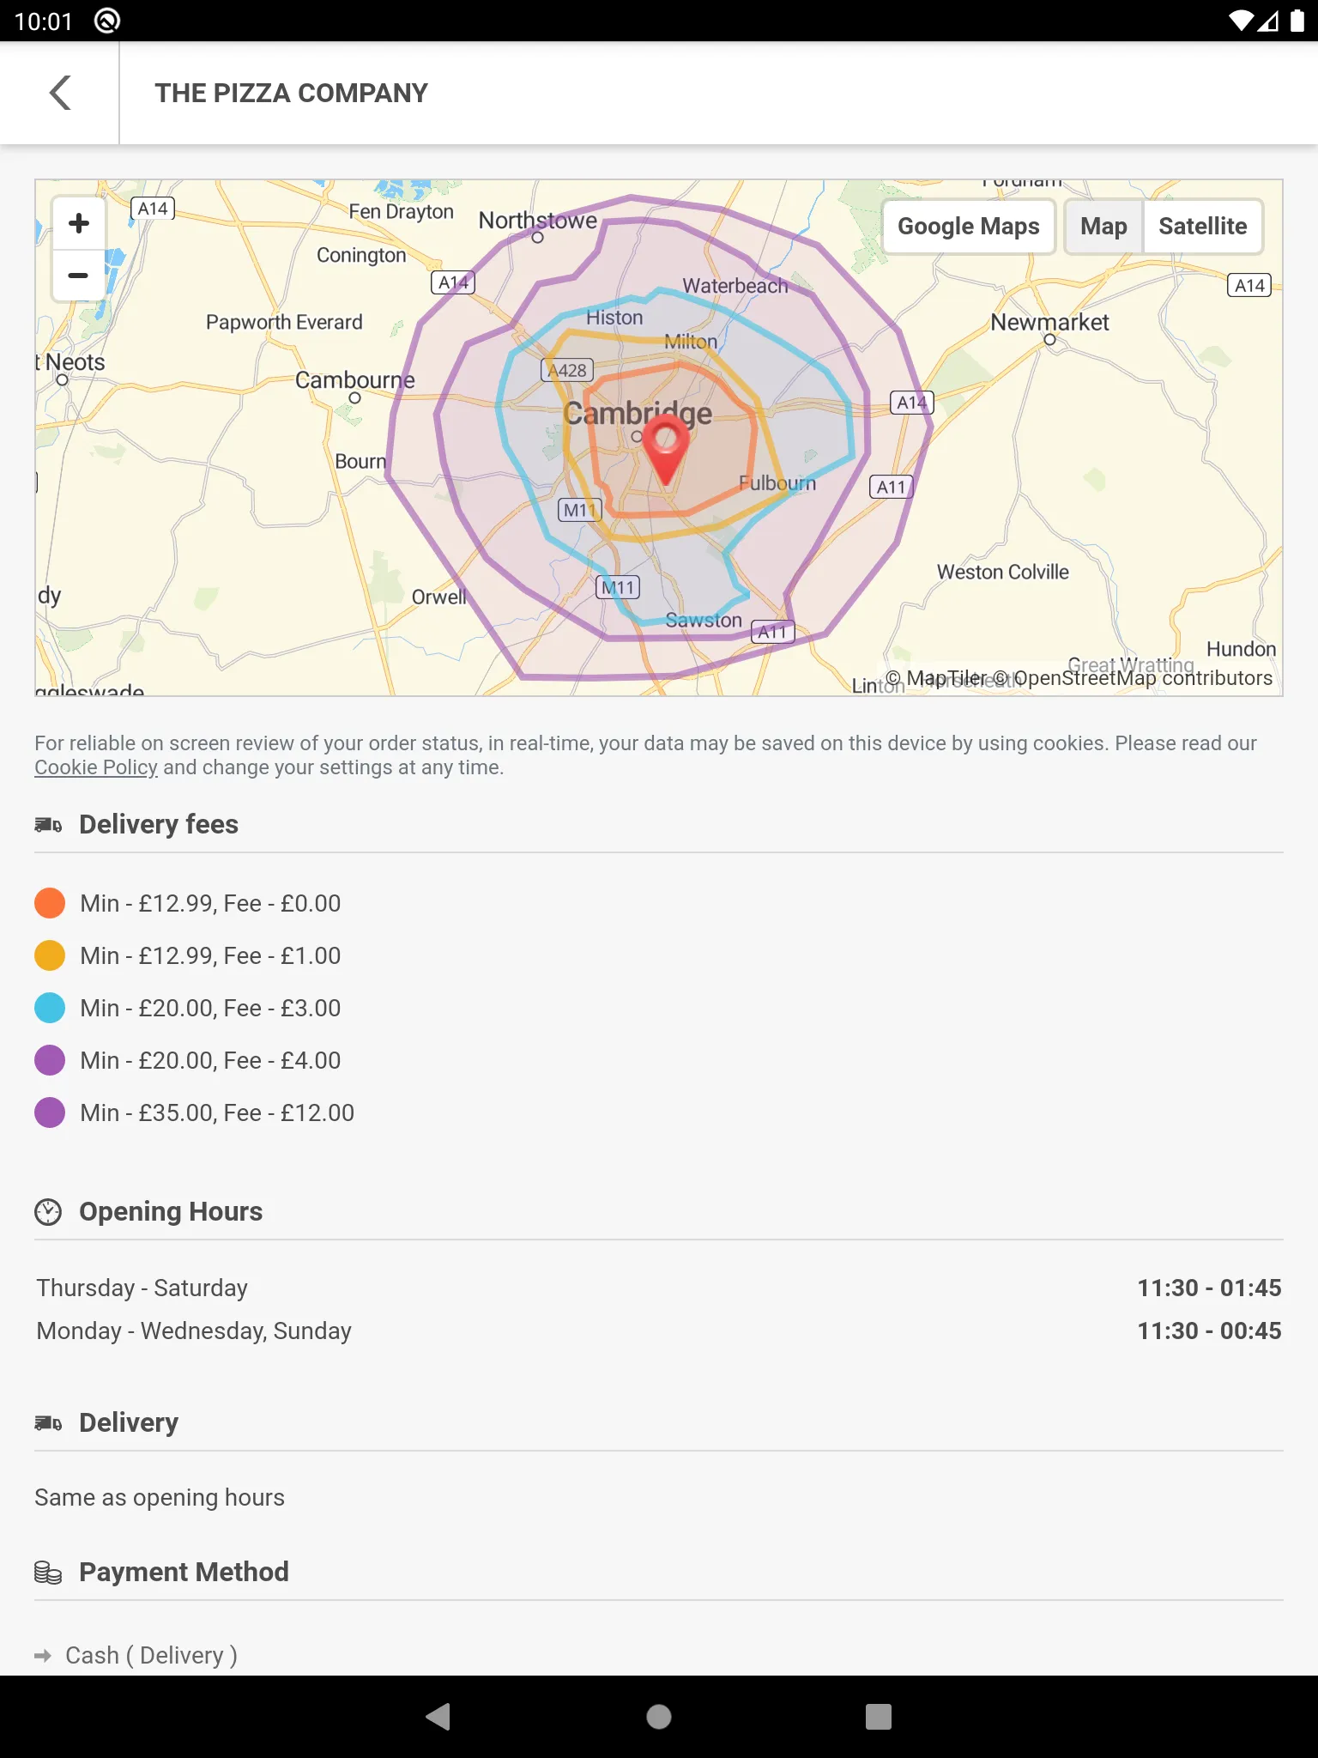Switch to Map view
The width and height of the screenshot is (1318, 1758).
coord(1103,227)
